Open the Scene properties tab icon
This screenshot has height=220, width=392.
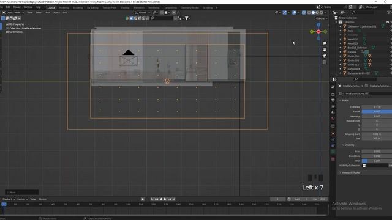click(x=333, y=112)
